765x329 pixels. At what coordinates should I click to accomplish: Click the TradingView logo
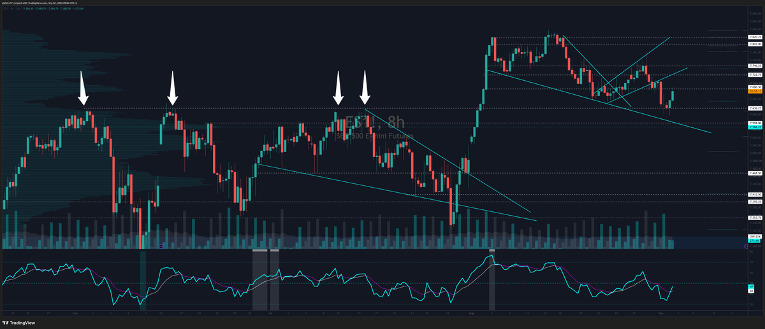[20, 322]
